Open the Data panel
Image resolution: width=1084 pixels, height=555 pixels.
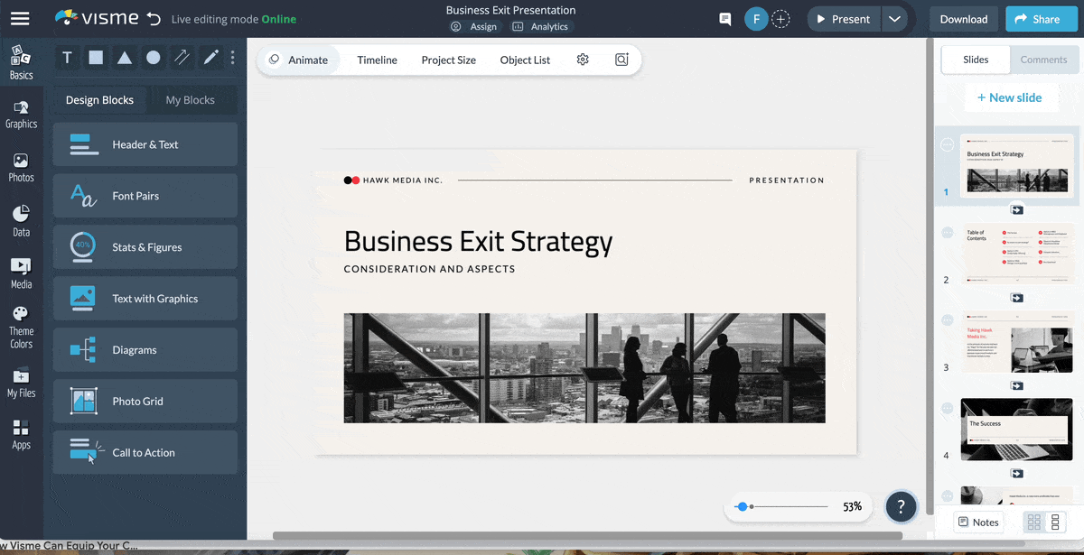[21, 217]
